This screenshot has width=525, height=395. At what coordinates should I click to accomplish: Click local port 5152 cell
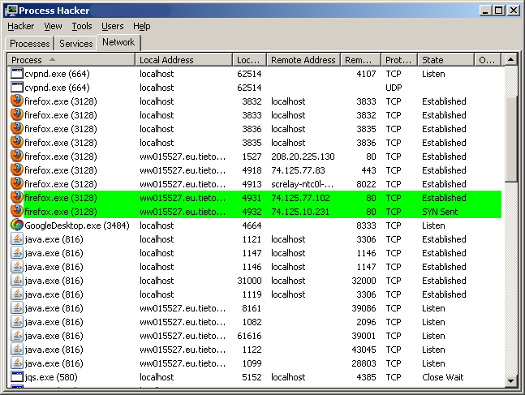tap(252, 377)
